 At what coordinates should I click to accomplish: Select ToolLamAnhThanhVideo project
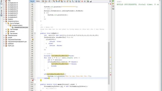pyautogui.click(x=14, y=40)
